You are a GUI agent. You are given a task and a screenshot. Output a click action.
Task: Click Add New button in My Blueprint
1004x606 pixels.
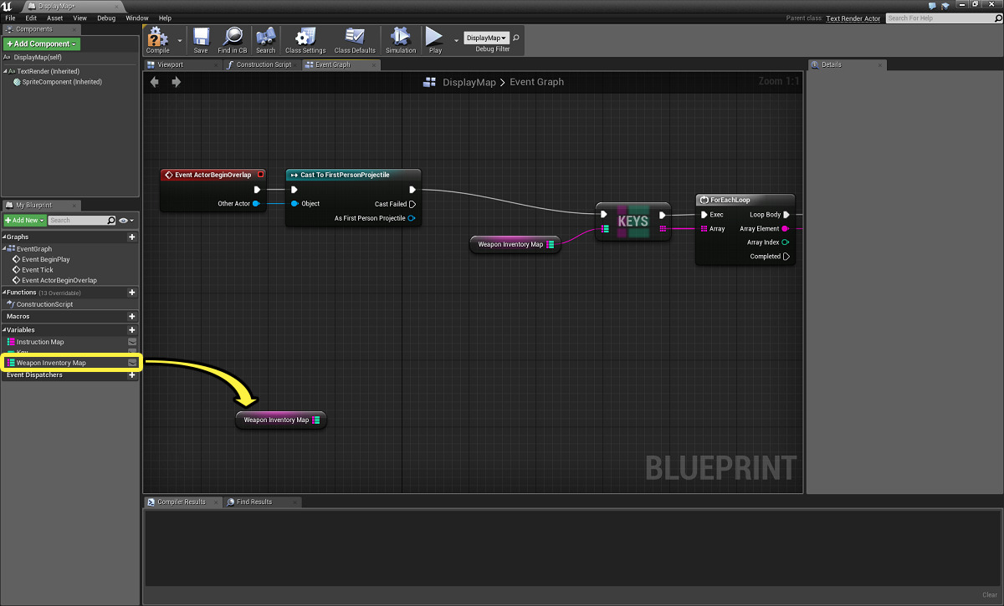coord(23,221)
